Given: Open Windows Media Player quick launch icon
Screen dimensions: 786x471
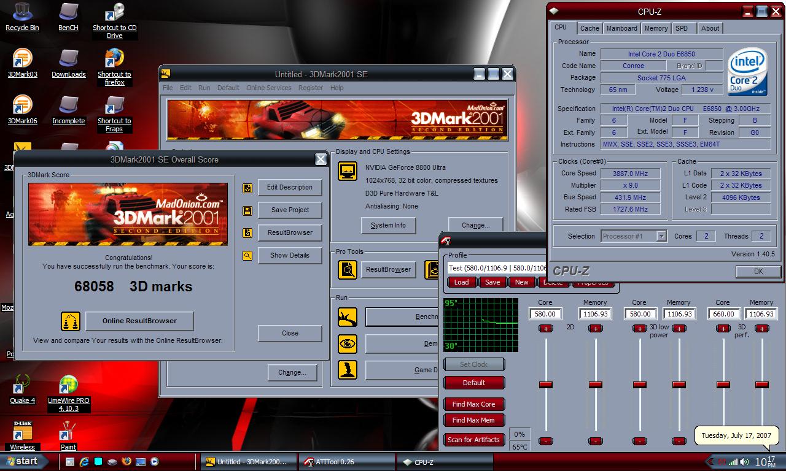Looking at the screenshot, I should pyautogui.click(x=154, y=461).
